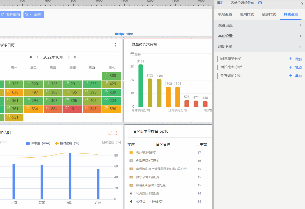The width and height of the screenshot is (305, 209).
Task: Go to next month in calendar
Action: 69,57
